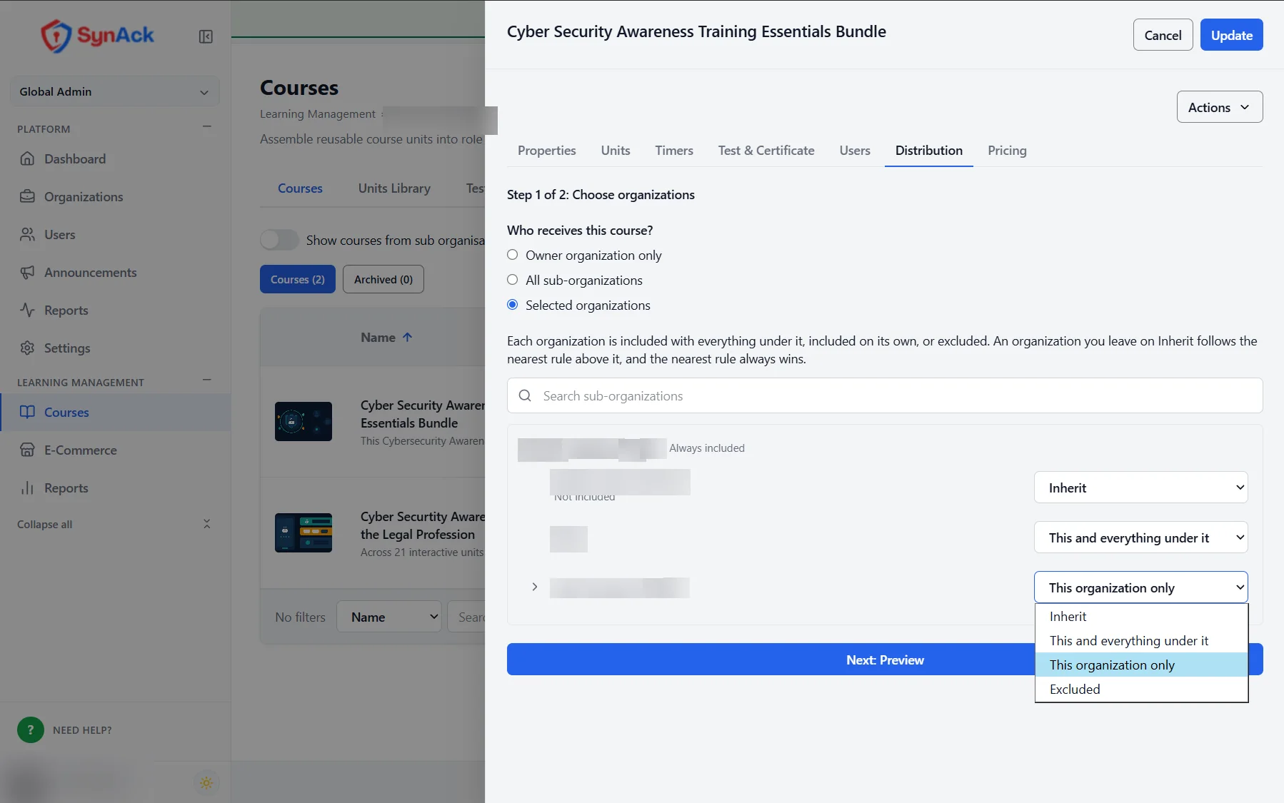The width and height of the screenshot is (1284, 803).
Task: Open the Global Admin role dropdown
Action: (x=114, y=91)
